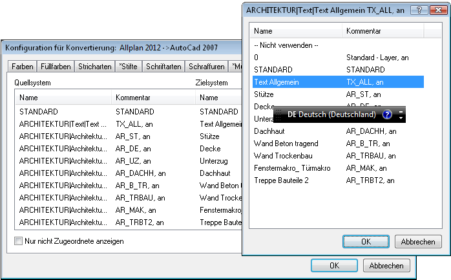Select the AR_ST, an source row

click(x=129, y=136)
